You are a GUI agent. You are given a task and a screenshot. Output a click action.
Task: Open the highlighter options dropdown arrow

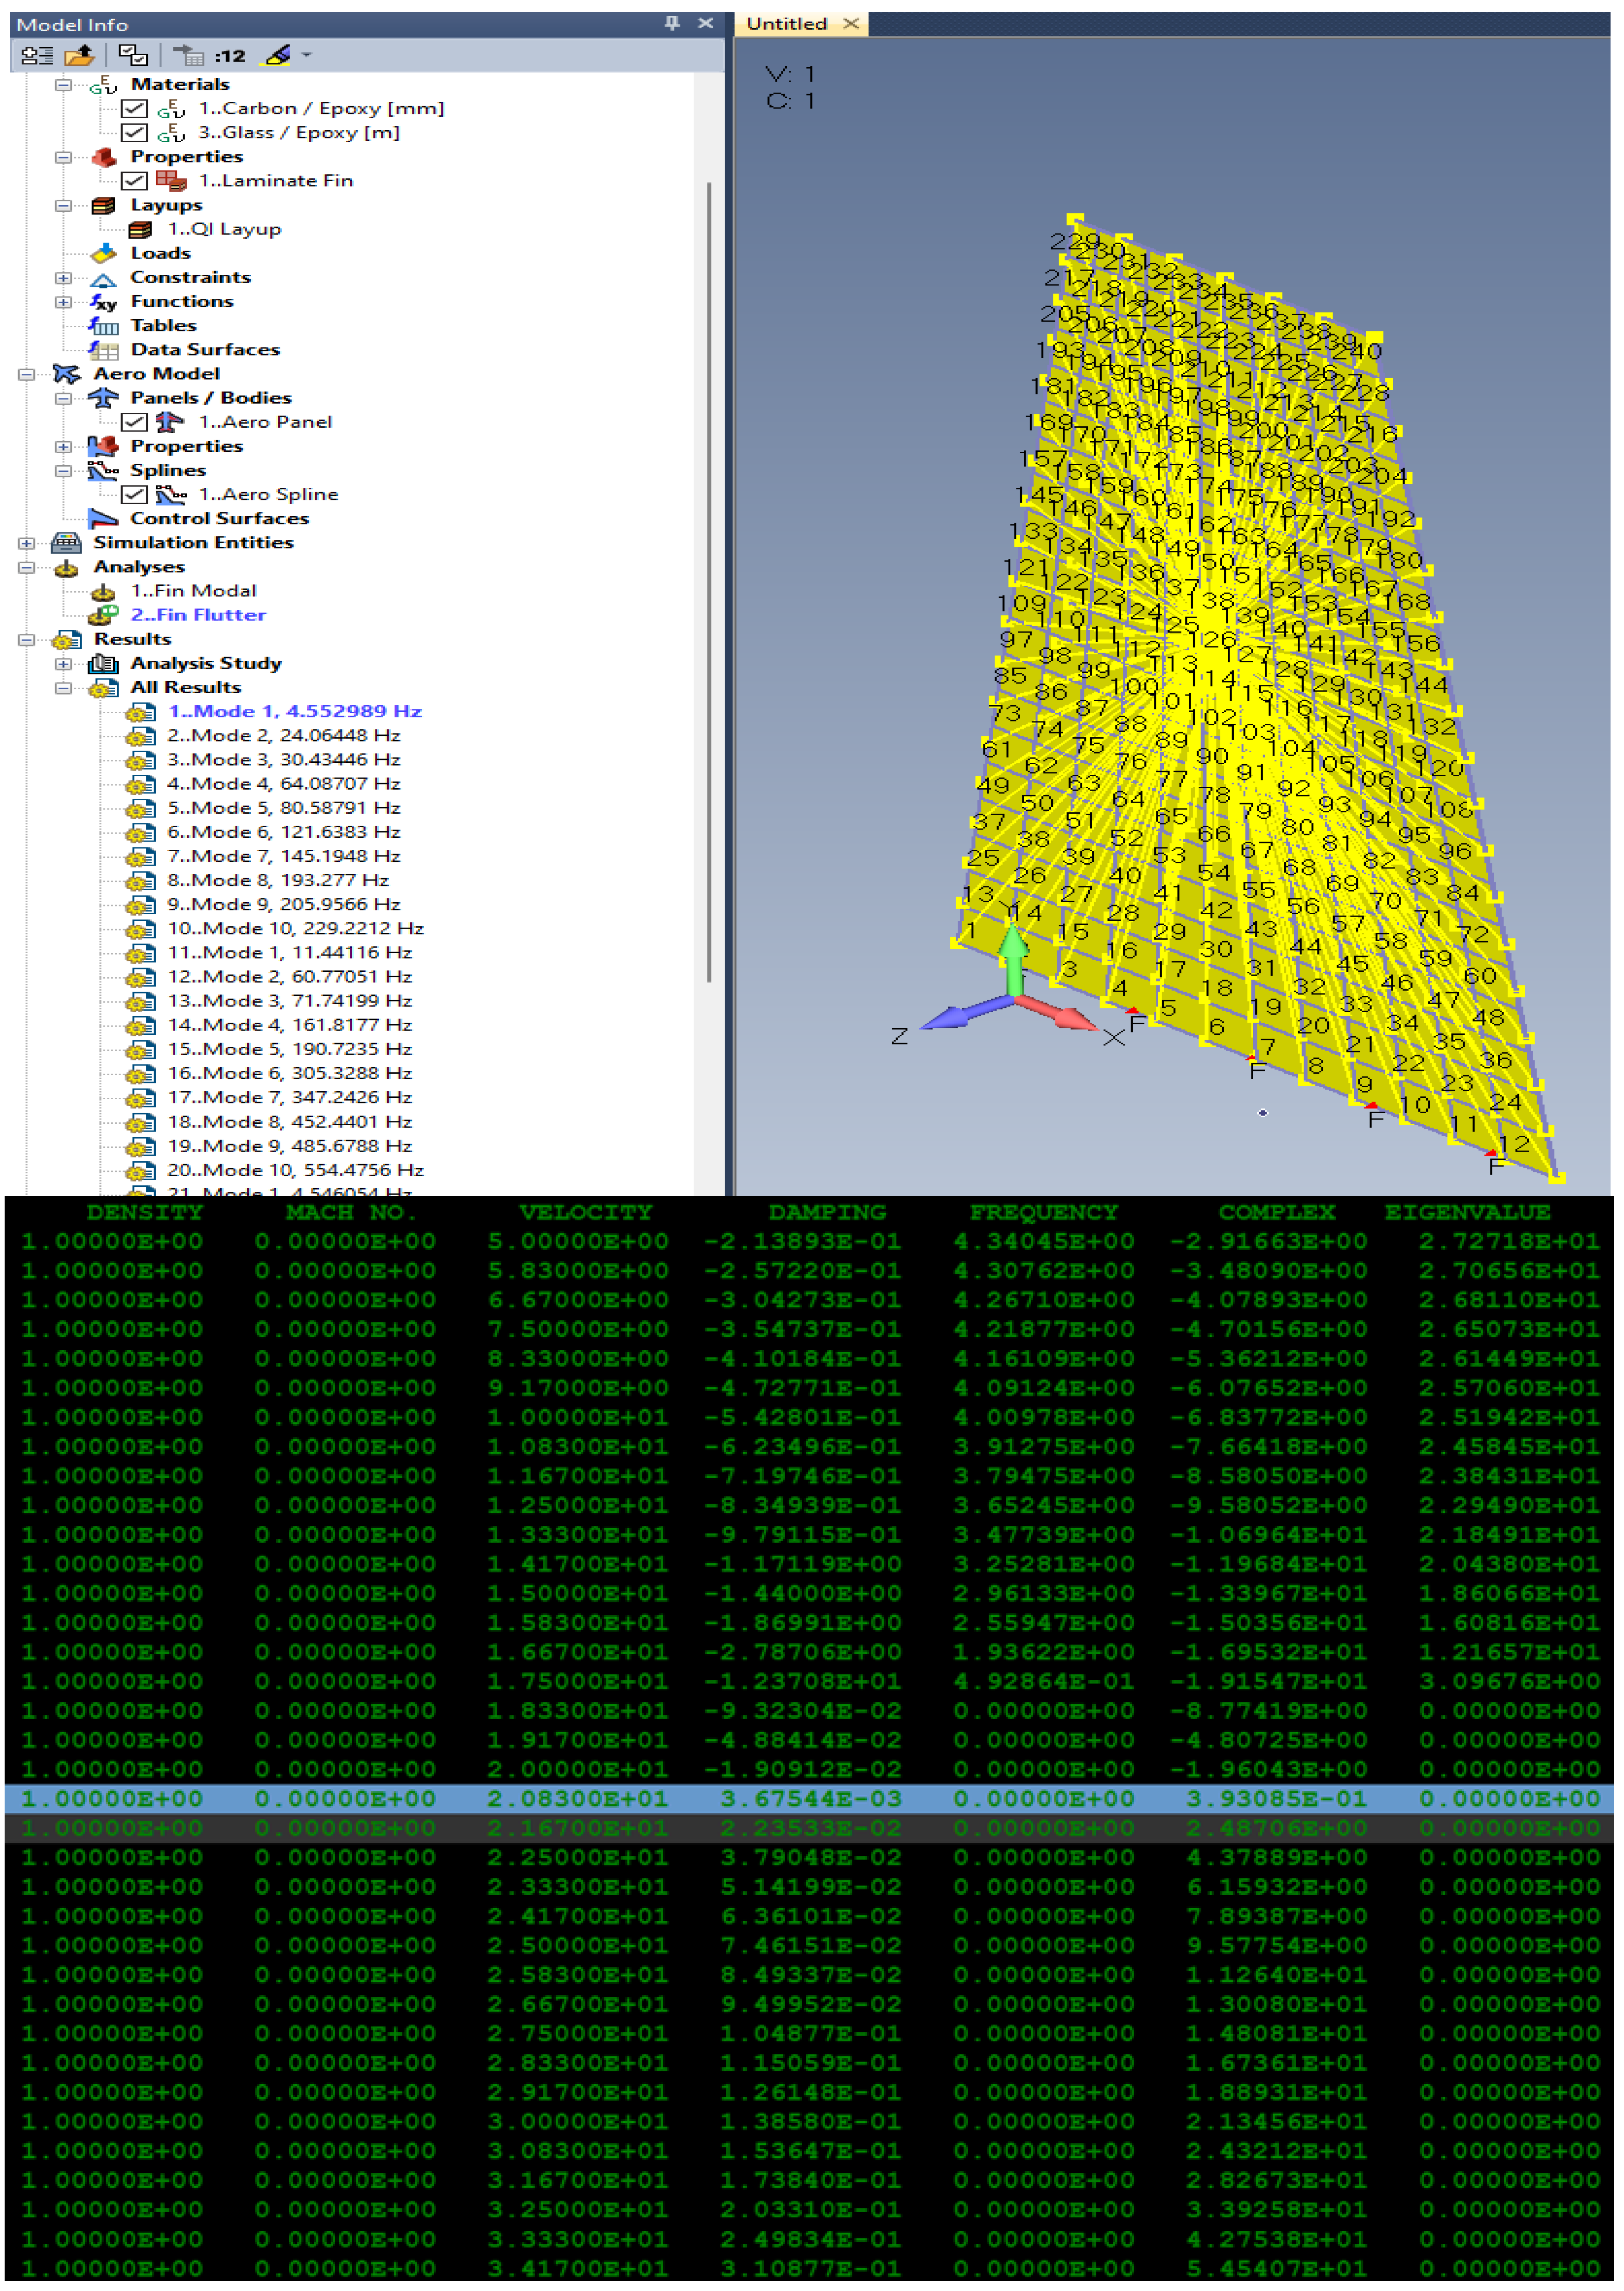307,56
